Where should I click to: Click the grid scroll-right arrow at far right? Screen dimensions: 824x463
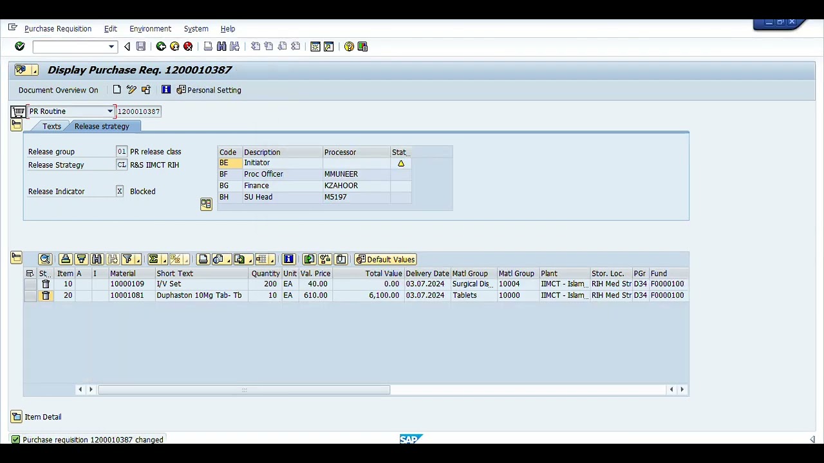[682, 390]
